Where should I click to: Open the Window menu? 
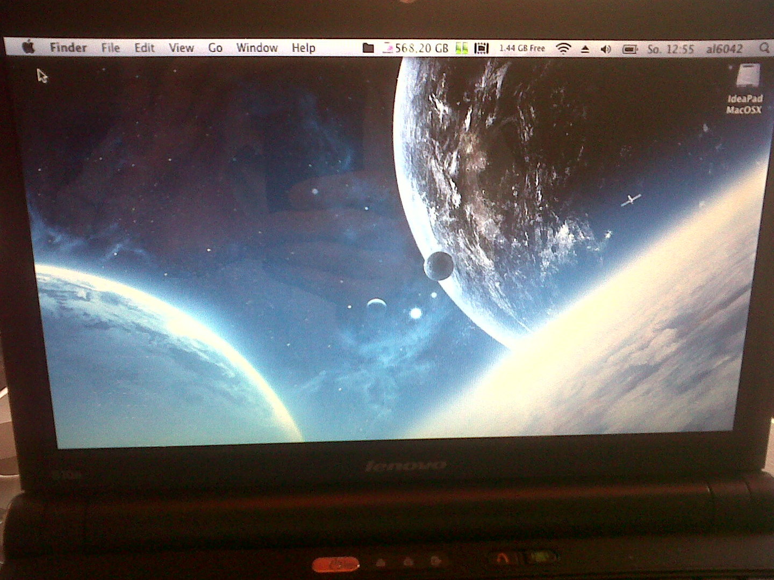(x=257, y=48)
